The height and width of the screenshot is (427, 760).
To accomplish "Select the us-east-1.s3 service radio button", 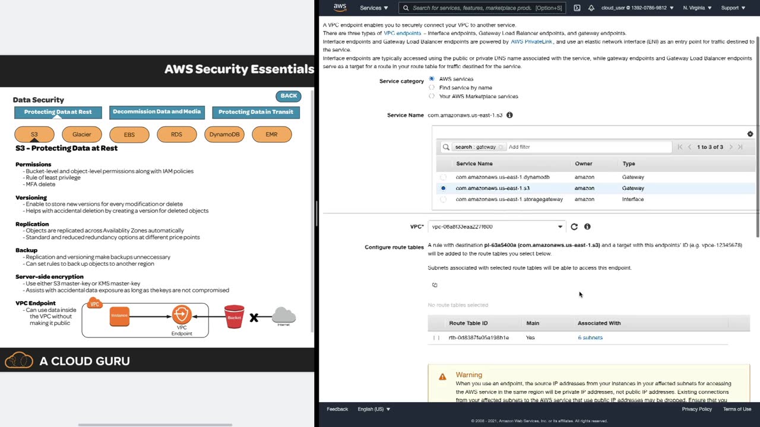I will [x=443, y=188].
